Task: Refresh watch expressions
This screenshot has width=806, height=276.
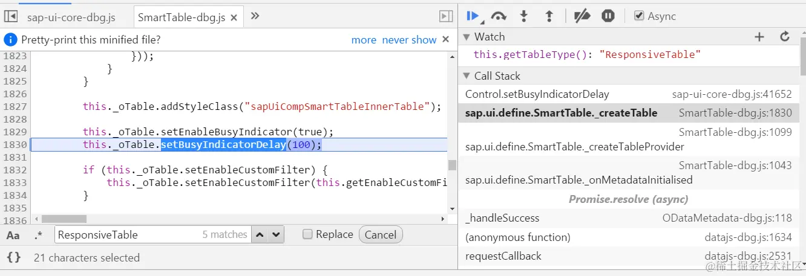Action: (x=785, y=37)
